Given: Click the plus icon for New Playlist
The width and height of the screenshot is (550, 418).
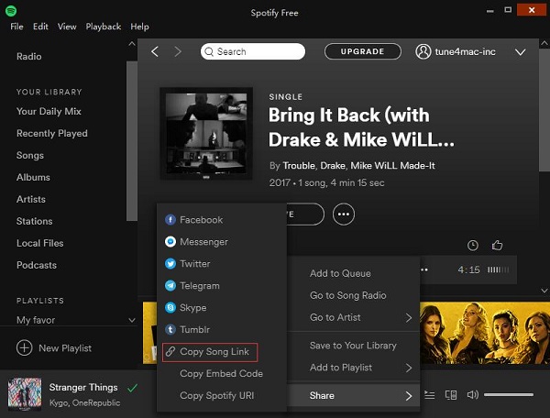Looking at the screenshot, I should click(x=24, y=347).
